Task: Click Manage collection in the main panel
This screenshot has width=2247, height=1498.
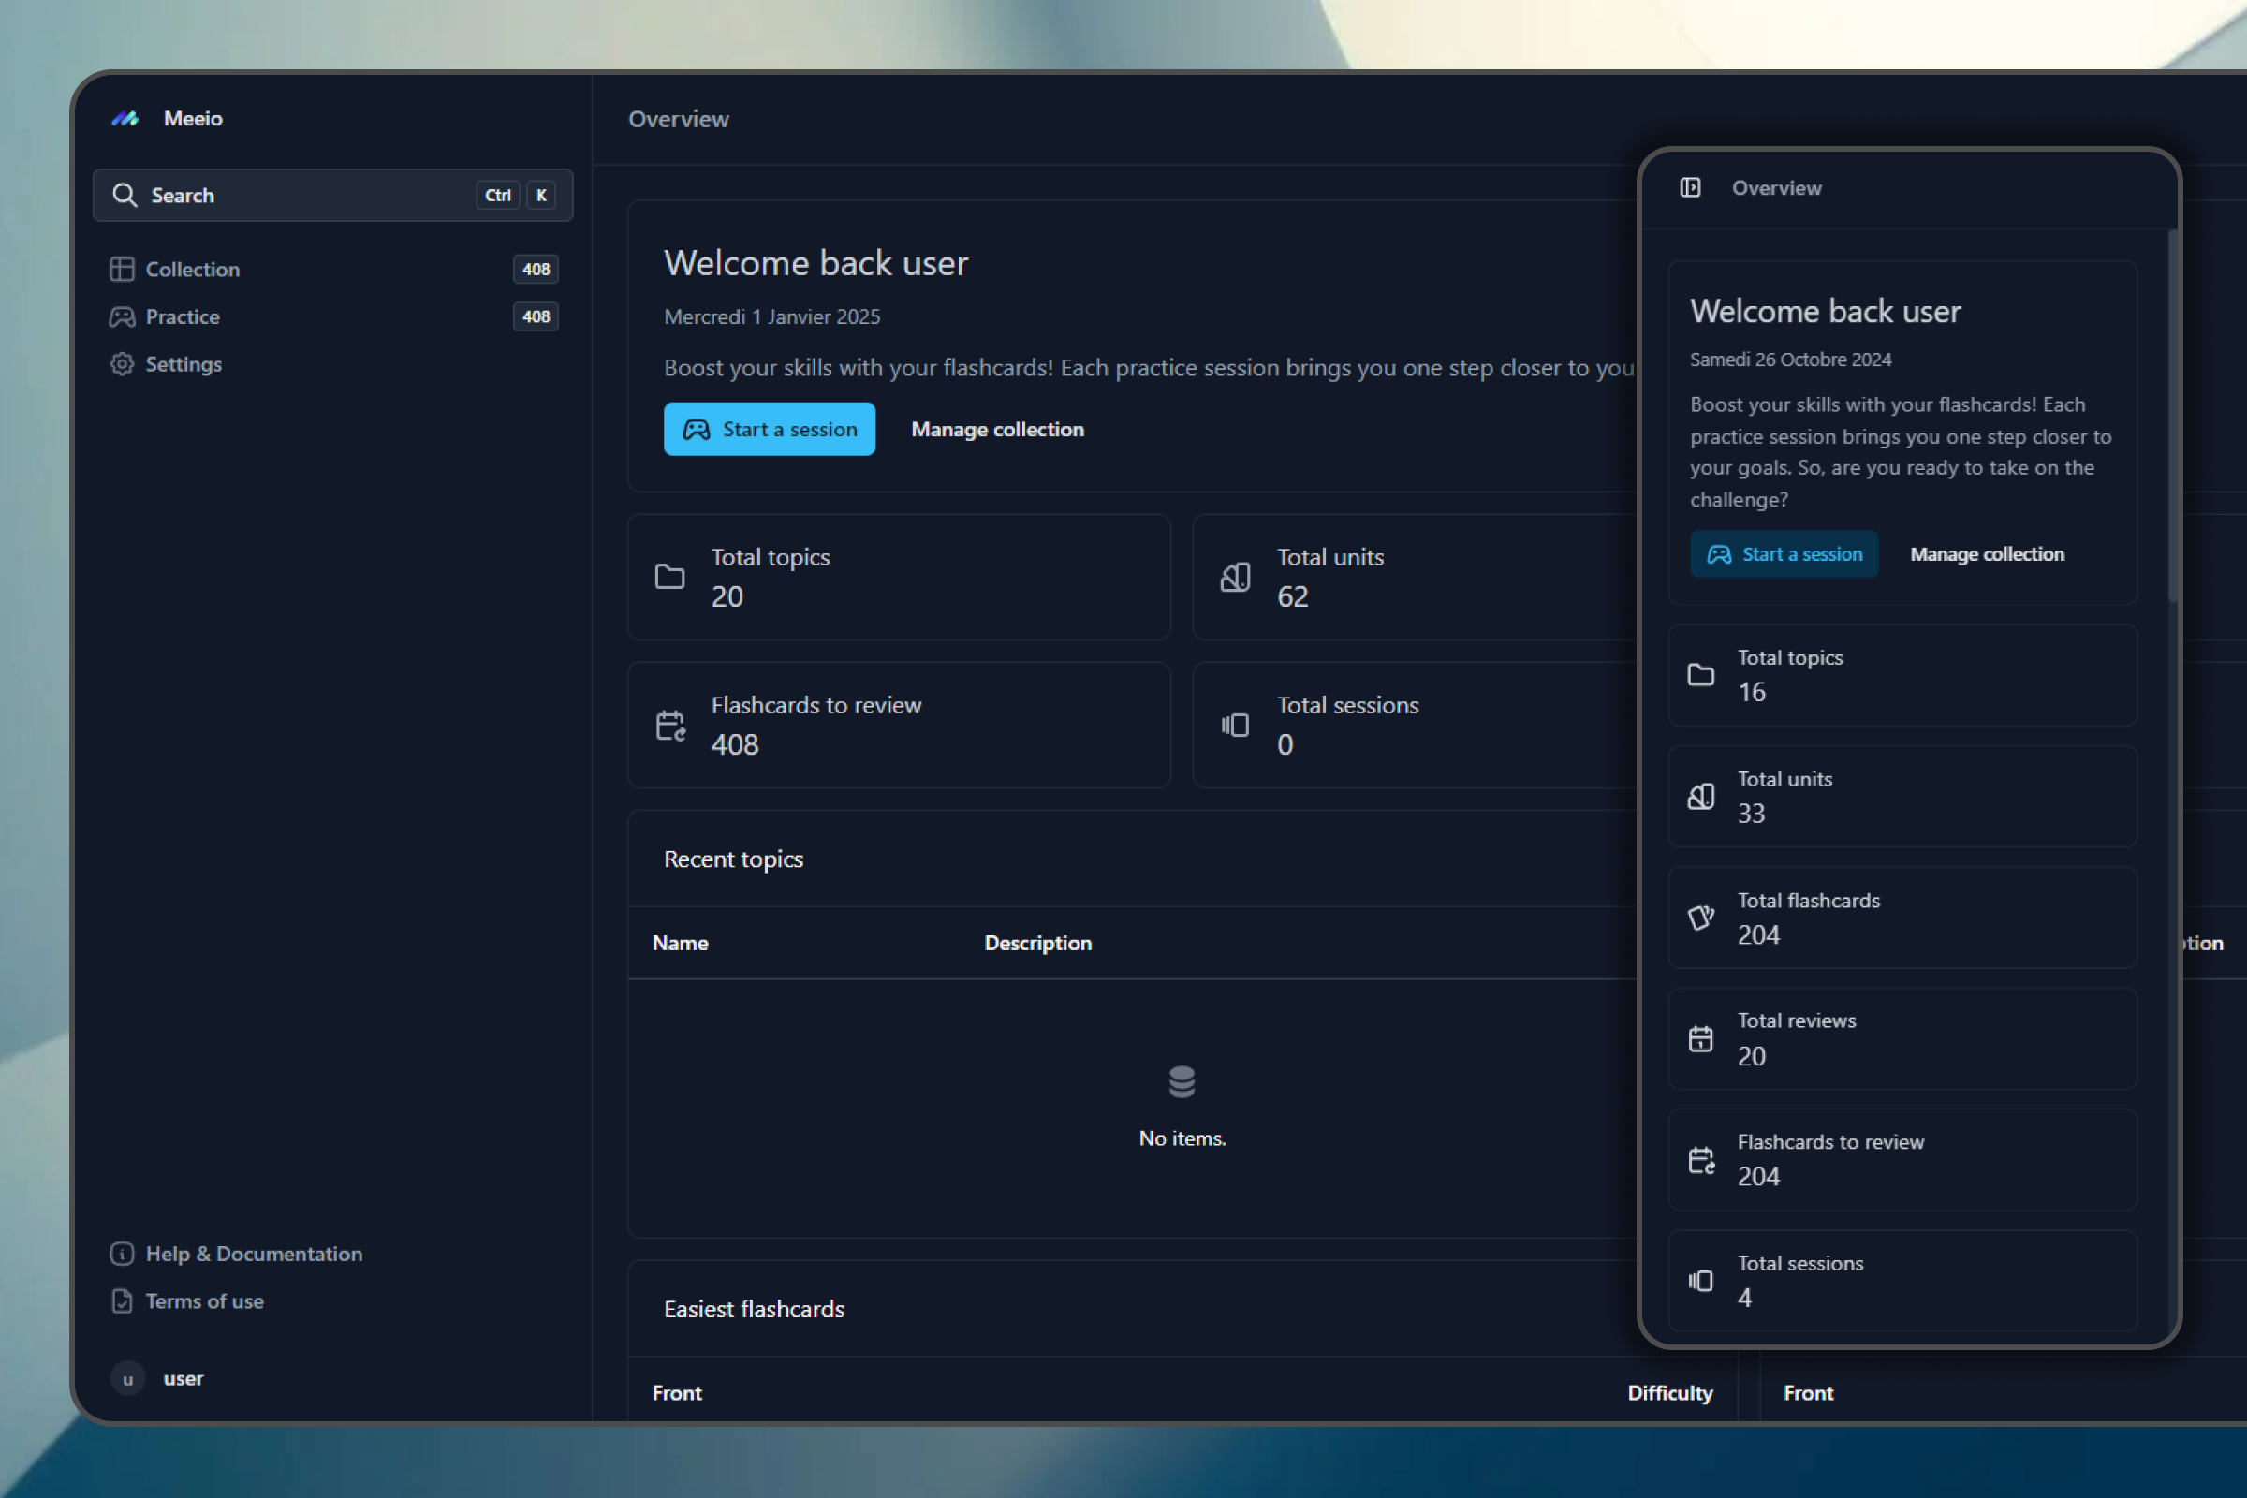Action: (997, 429)
